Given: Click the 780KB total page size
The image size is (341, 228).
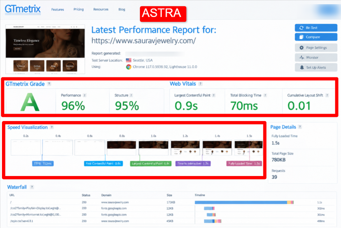Looking at the screenshot, I should pos(278,160).
